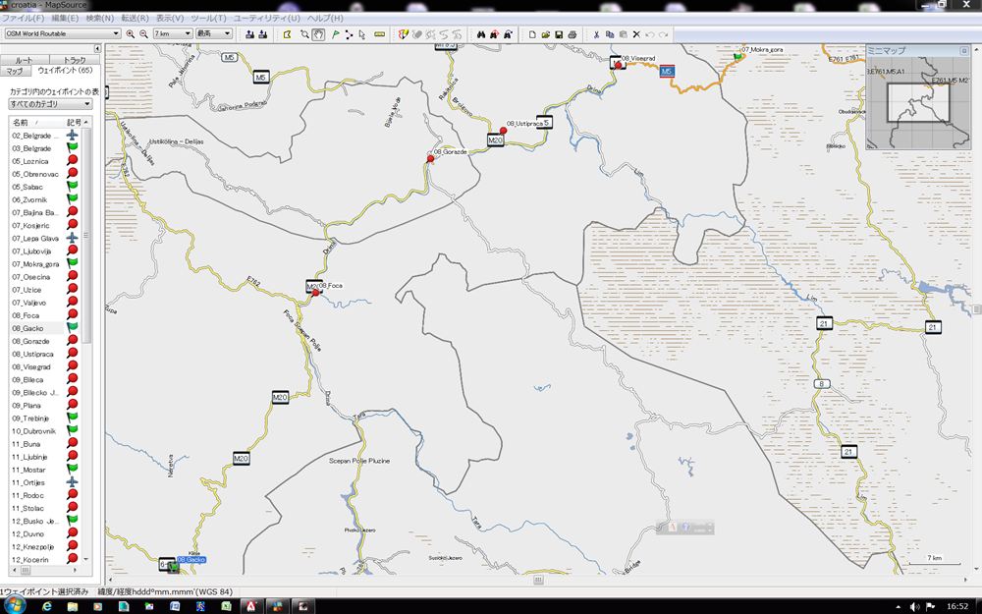
Task: Click the find nearest places icon
Action: (x=494, y=33)
